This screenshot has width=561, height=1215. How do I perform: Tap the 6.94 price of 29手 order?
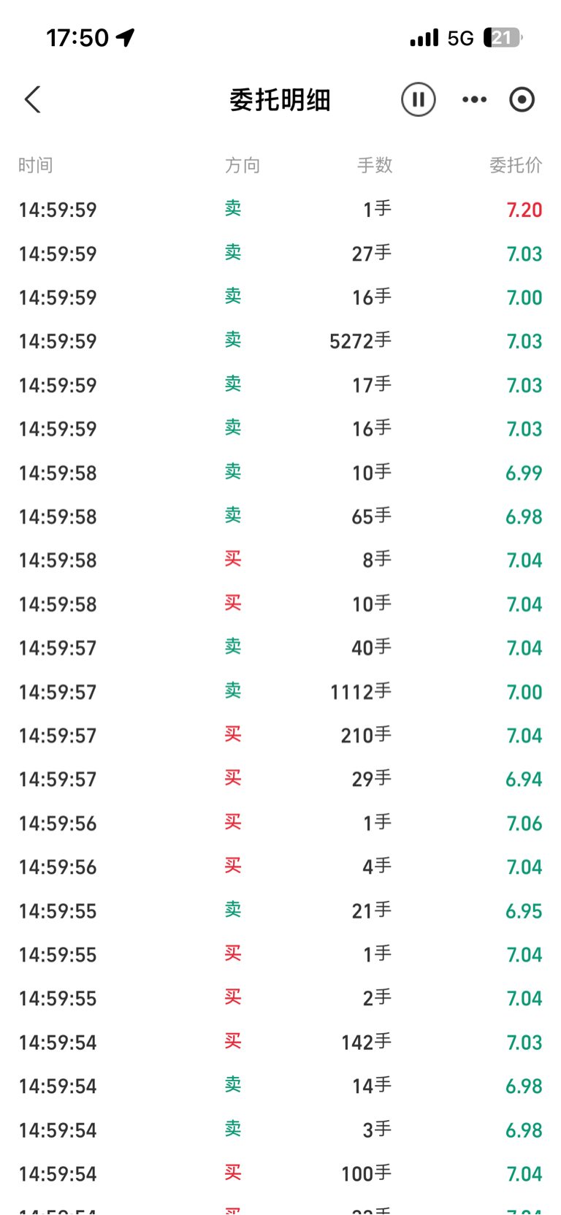point(524,780)
